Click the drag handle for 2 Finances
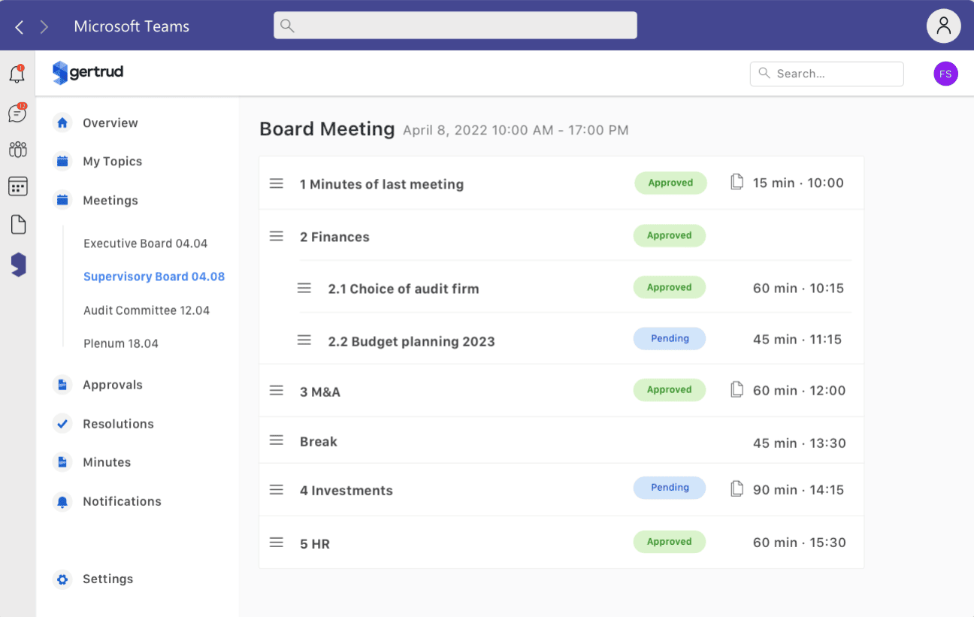 (277, 236)
